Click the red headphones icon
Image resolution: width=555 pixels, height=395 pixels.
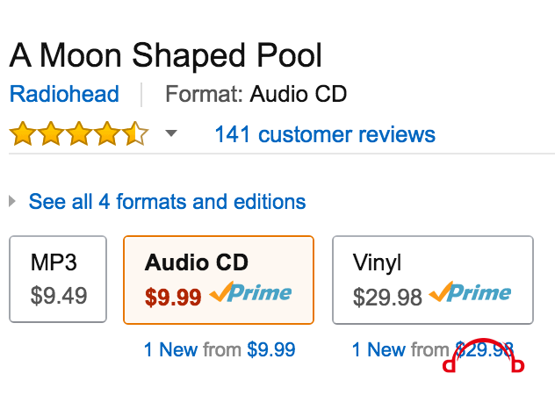(x=484, y=355)
